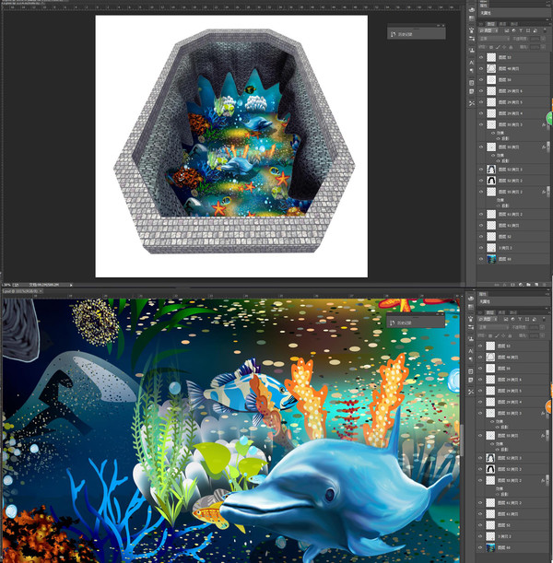Open the status bar info arrow menu, upper window

click(x=71, y=285)
